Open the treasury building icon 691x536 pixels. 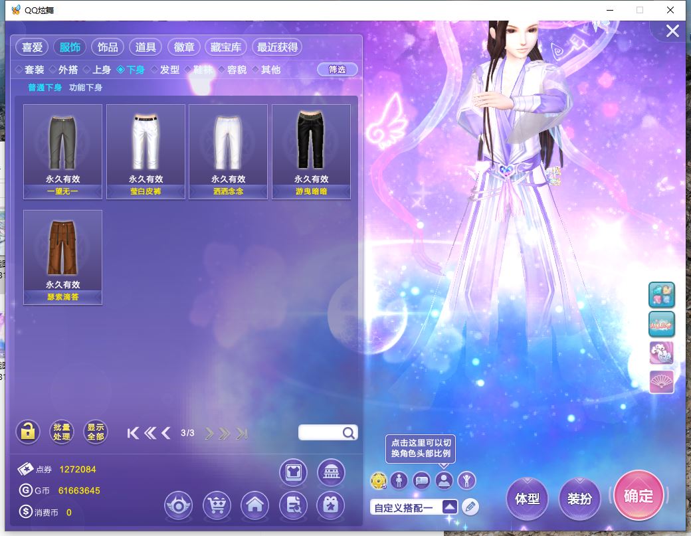[331, 472]
